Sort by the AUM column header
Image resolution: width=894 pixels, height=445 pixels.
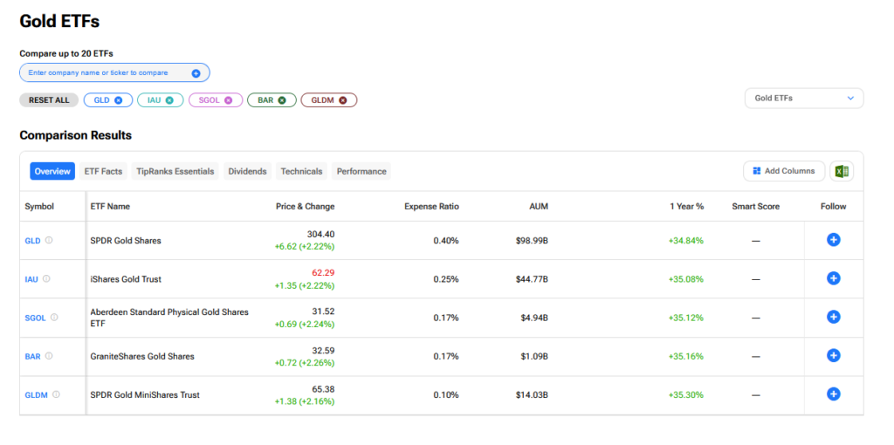point(539,206)
